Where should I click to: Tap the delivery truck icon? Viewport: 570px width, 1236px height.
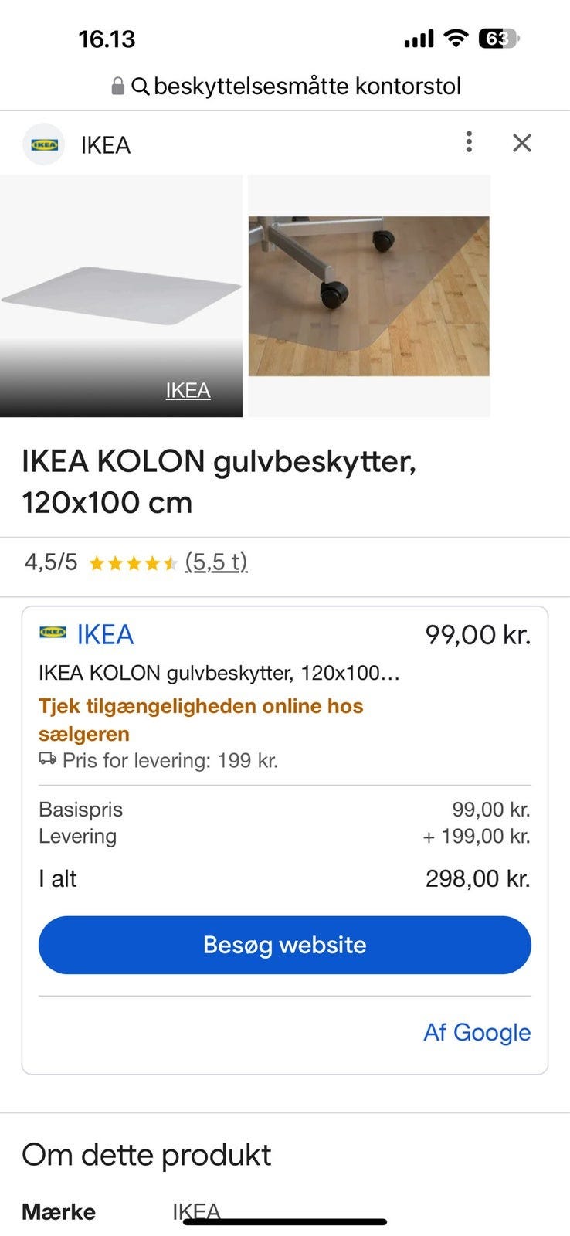(47, 759)
